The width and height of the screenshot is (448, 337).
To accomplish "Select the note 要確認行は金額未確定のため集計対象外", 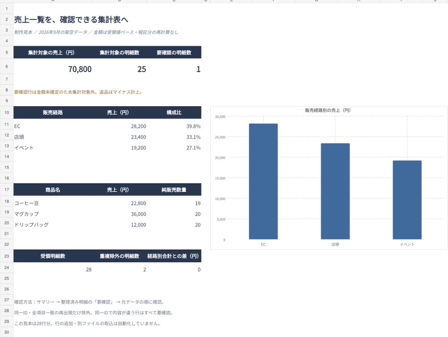I will [78, 92].
